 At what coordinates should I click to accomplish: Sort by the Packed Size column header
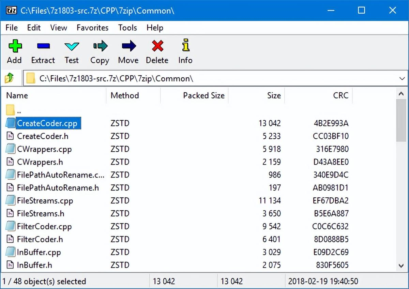(x=194, y=95)
